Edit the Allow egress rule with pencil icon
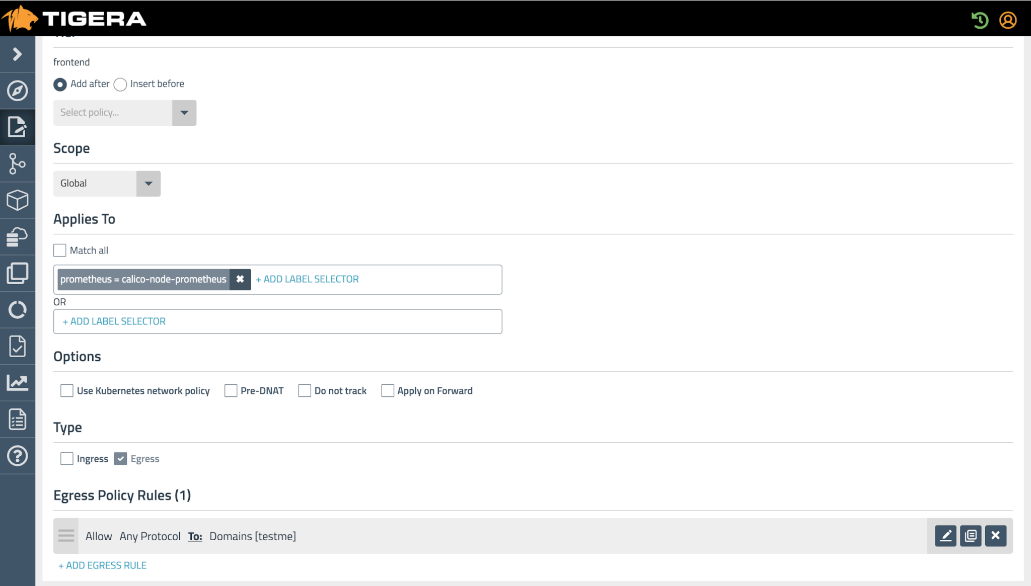The height and width of the screenshot is (586, 1031). pyautogui.click(x=945, y=536)
